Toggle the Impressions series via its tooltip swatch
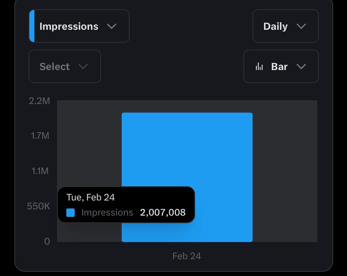The height and width of the screenshot is (276, 347). pos(70,213)
